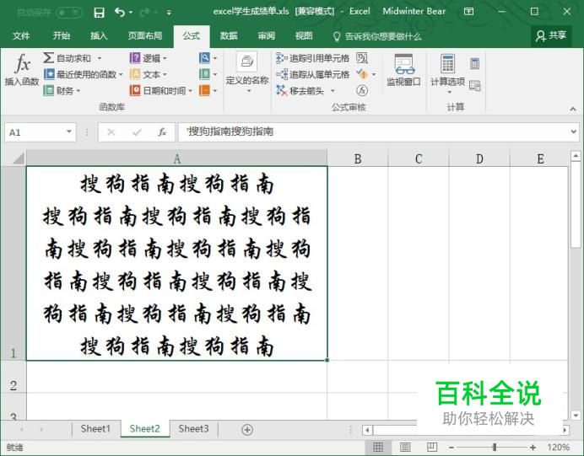Click the Calculate Now icon
Viewport: 584px width, 456px height.
[474, 63]
